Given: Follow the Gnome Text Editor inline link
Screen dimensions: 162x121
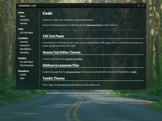Looking at the screenshot, I should pyautogui.click(x=74, y=59).
